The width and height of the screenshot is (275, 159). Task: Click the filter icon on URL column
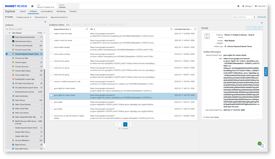pyautogui.click(x=171, y=29)
